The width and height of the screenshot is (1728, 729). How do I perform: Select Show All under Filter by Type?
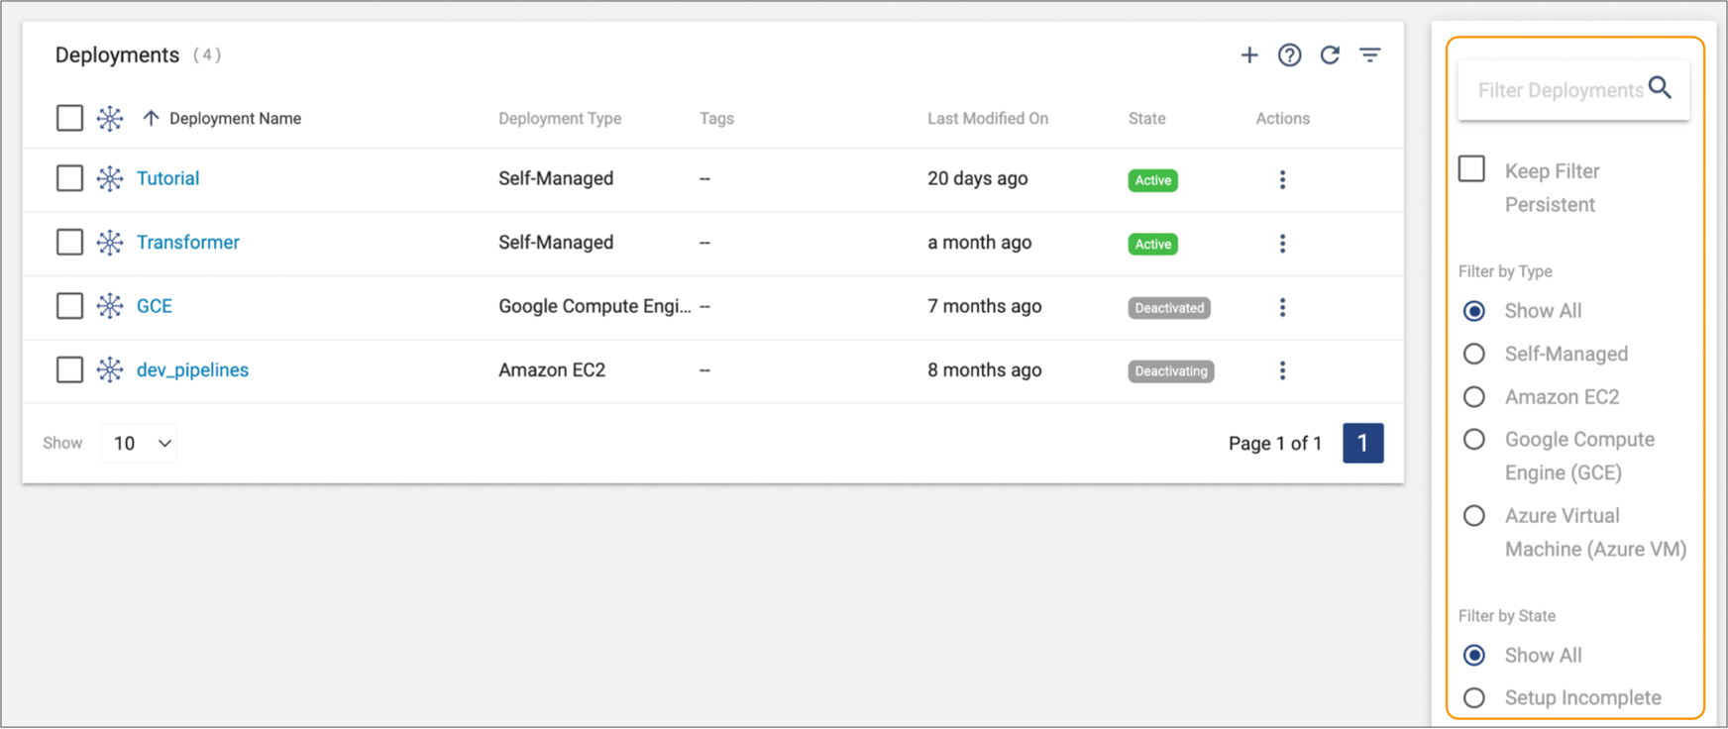coord(1474,311)
